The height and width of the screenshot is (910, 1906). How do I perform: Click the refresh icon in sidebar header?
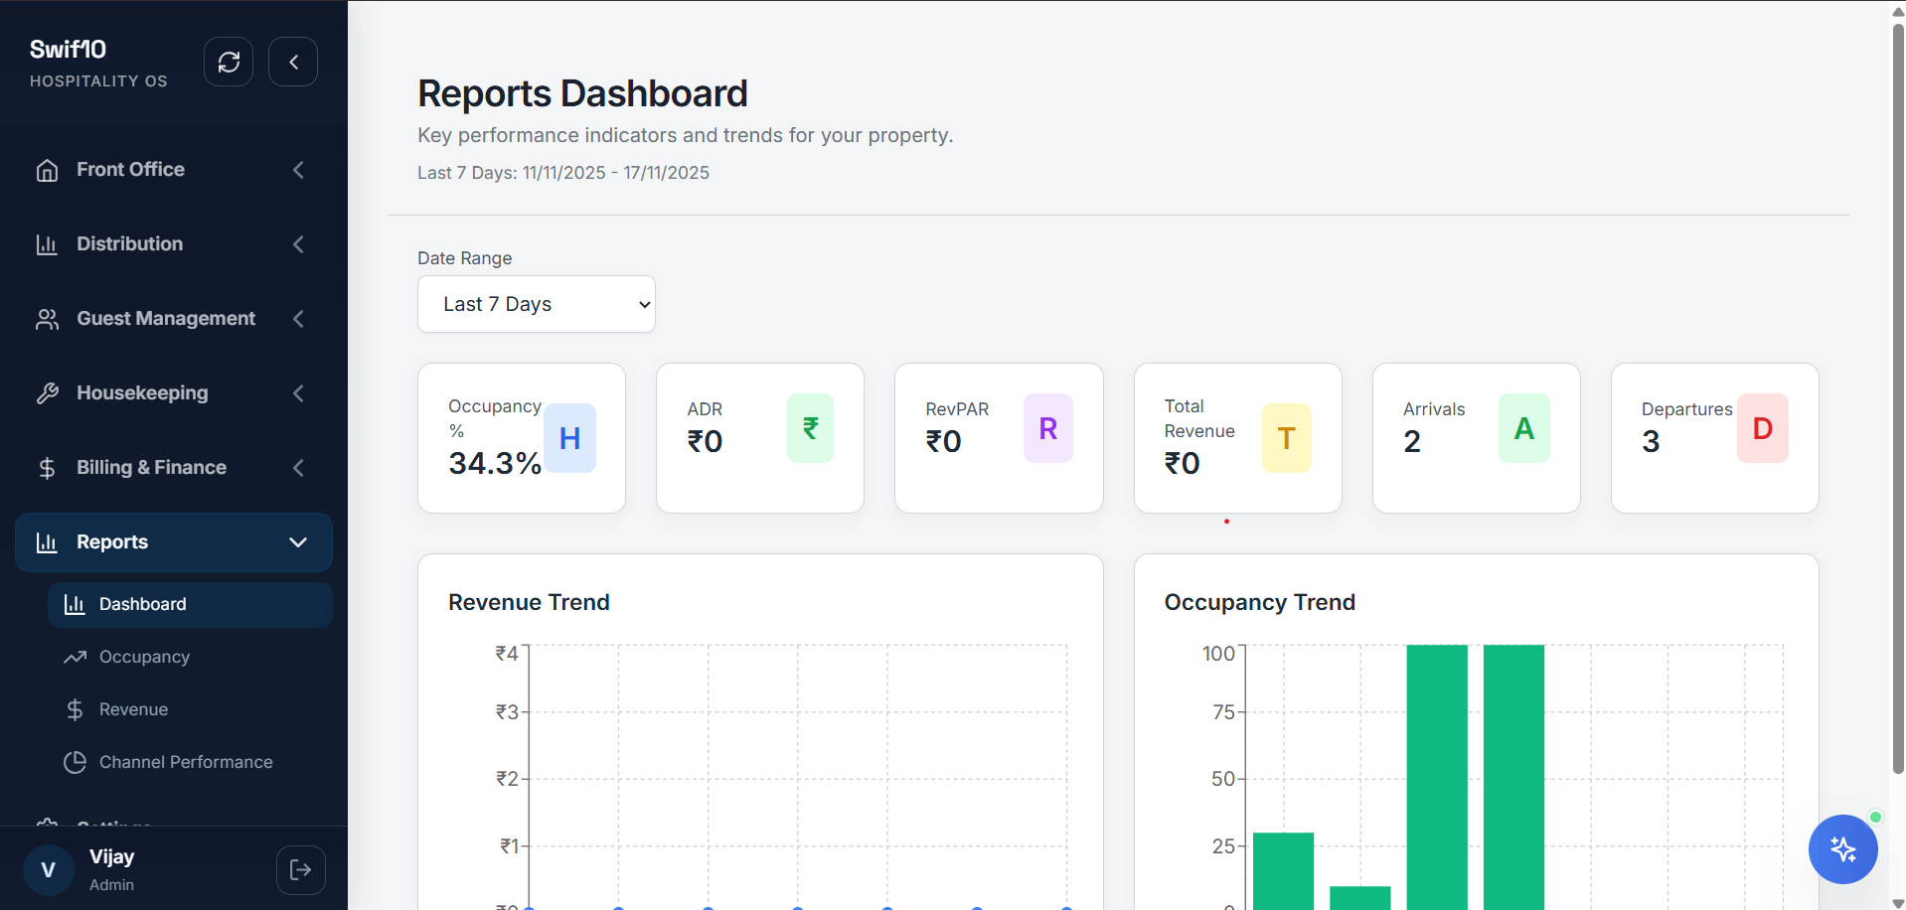[x=229, y=63]
